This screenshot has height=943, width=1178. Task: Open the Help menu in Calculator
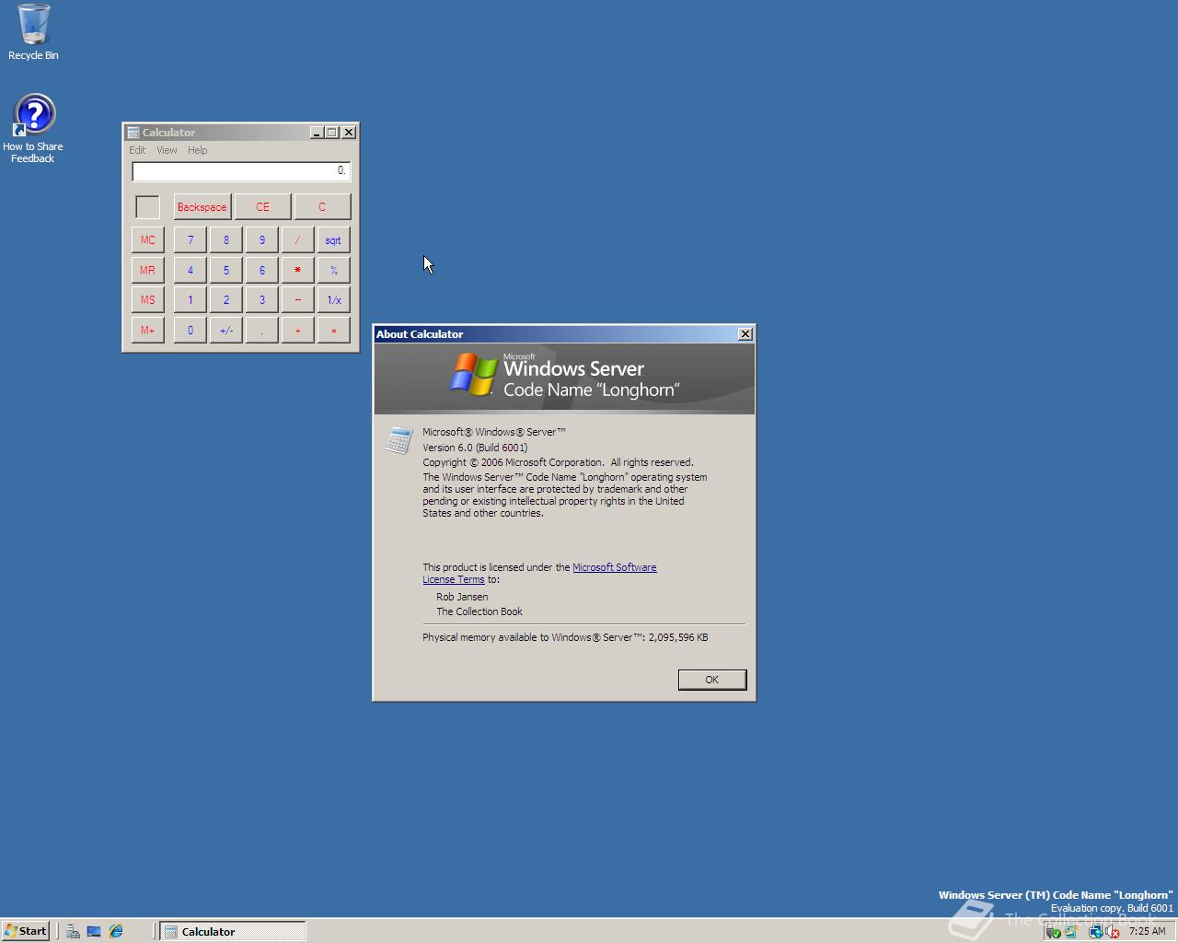click(x=197, y=150)
